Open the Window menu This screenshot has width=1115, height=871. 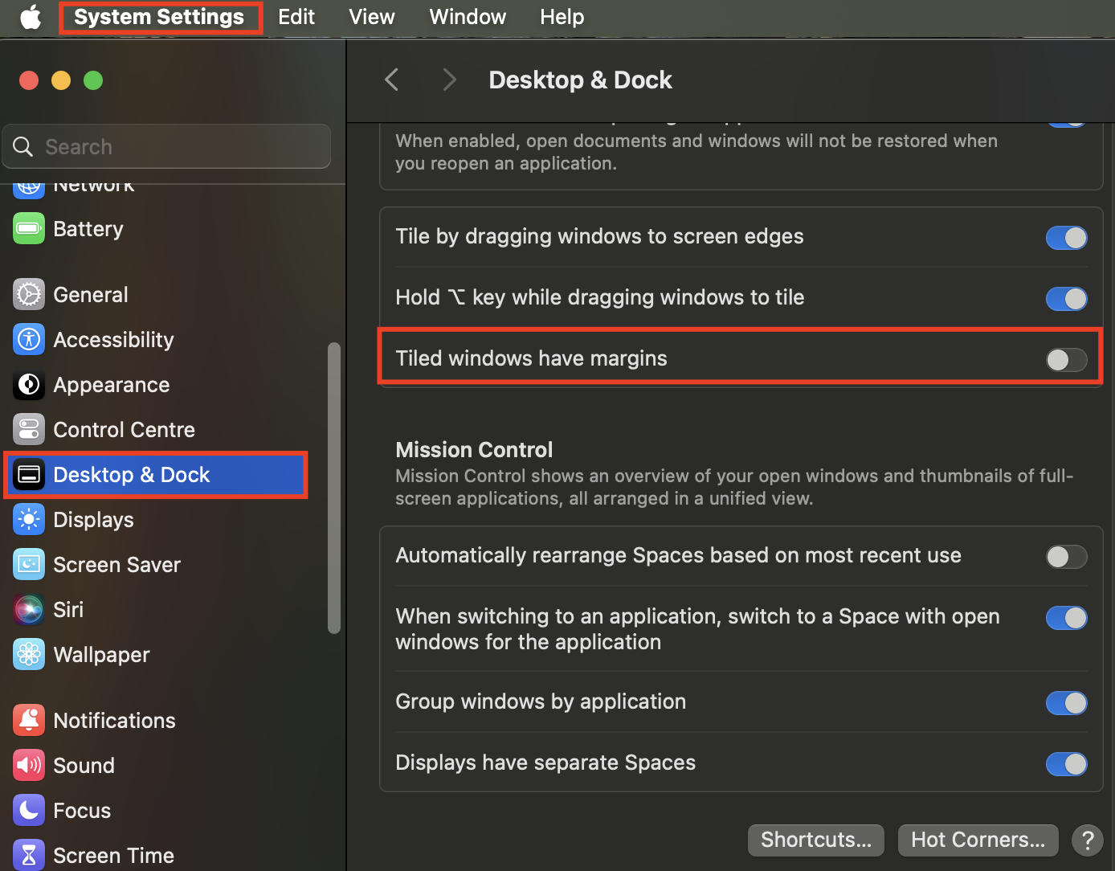pyautogui.click(x=468, y=17)
